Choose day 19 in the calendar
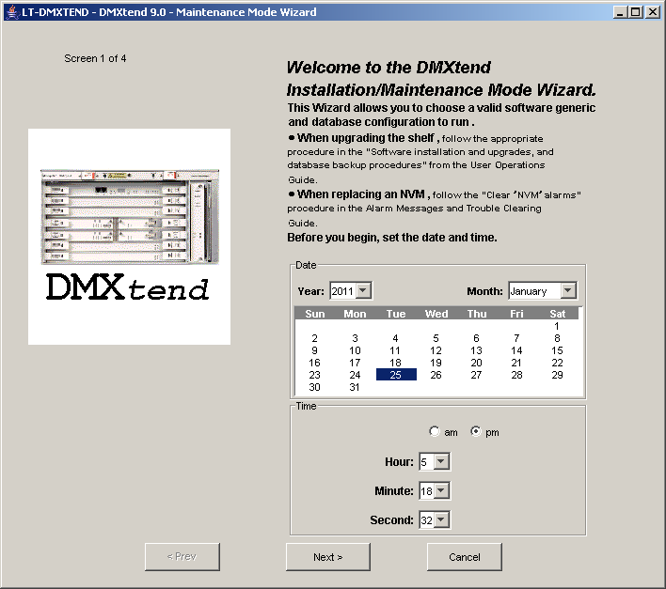 436,363
